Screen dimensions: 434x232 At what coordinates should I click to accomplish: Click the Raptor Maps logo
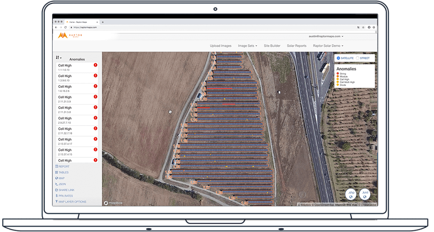70,36
